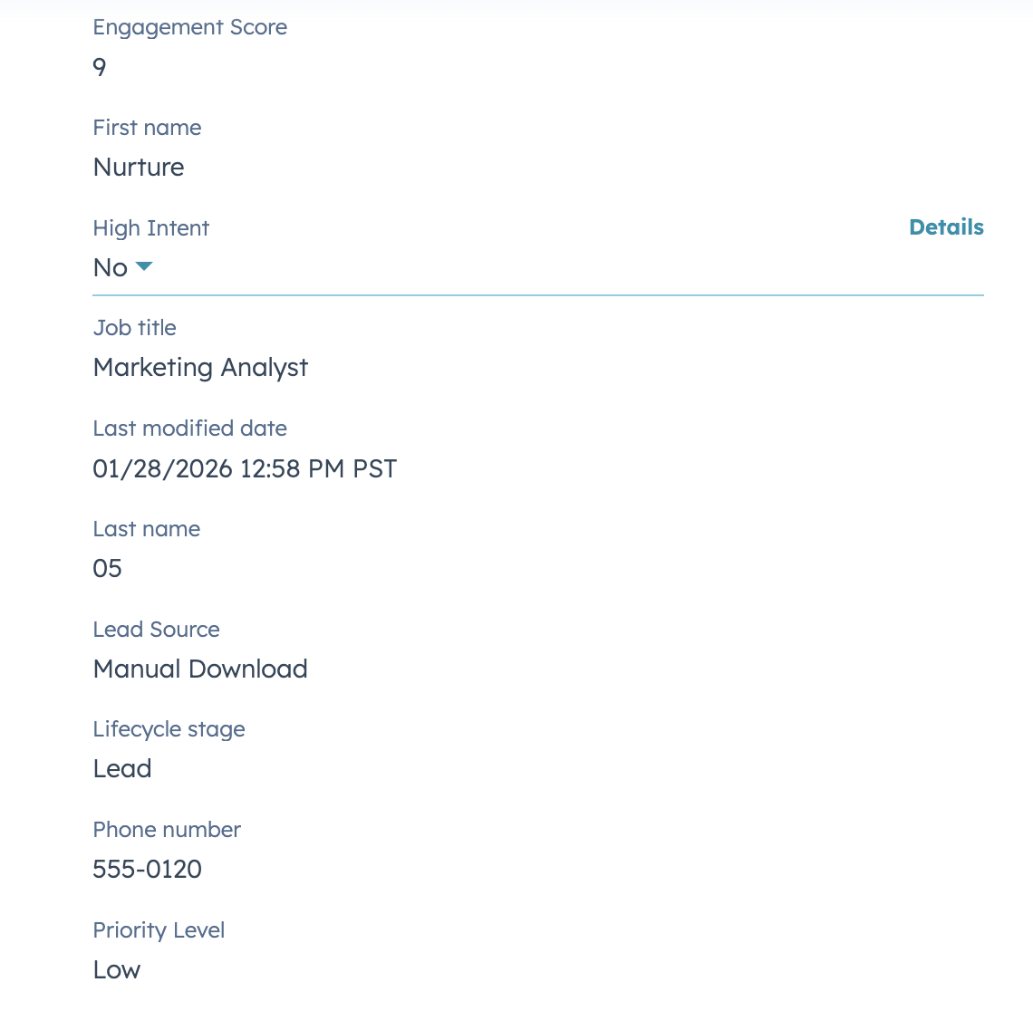Click the chevron arrow next to "No"
Screen dimensions: 1033x1011
(145, 267)
